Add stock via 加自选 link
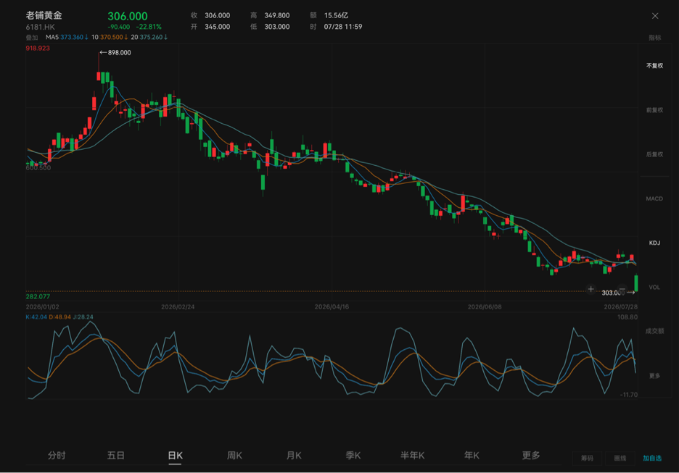679x473 pixels. [652, 459]
